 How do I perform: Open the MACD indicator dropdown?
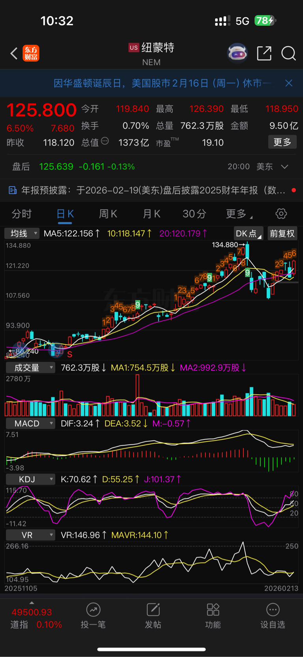tap(30, 423)
